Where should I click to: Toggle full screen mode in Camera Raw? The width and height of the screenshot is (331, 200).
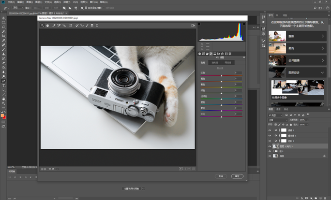point(193,25)
